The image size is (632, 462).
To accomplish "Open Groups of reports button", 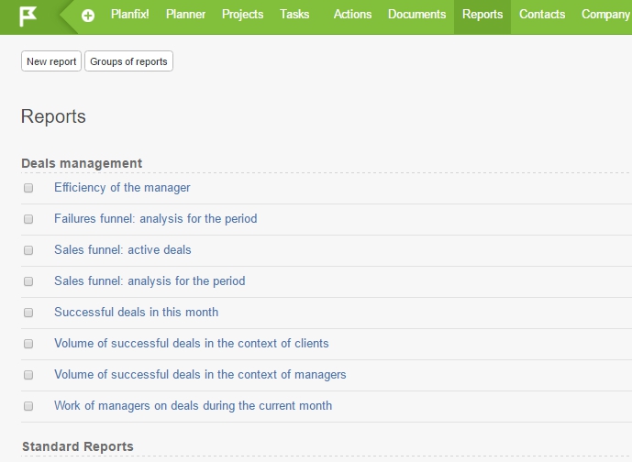I will (x=128, y=61).
